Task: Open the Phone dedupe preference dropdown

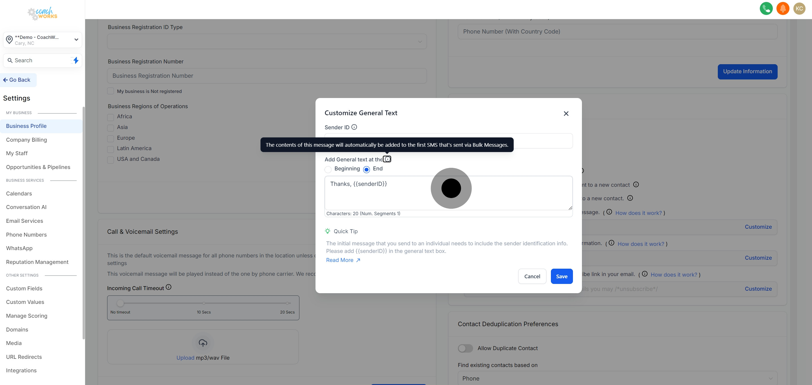Action: [x=617, y=378]
